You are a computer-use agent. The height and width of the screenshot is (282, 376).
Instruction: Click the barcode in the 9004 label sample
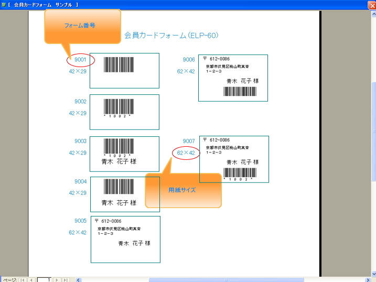click(x=119, y=187)
